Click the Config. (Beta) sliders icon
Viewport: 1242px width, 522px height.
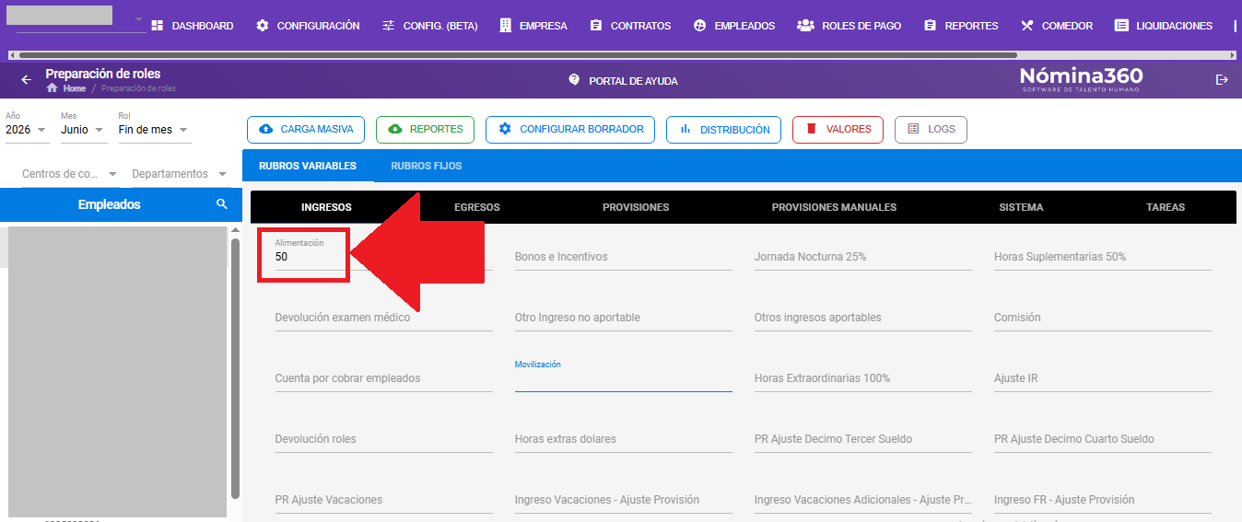point(389,26)
